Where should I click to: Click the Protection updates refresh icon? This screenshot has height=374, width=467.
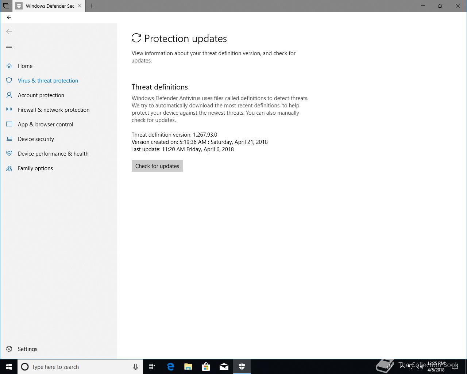click(136, 38)
